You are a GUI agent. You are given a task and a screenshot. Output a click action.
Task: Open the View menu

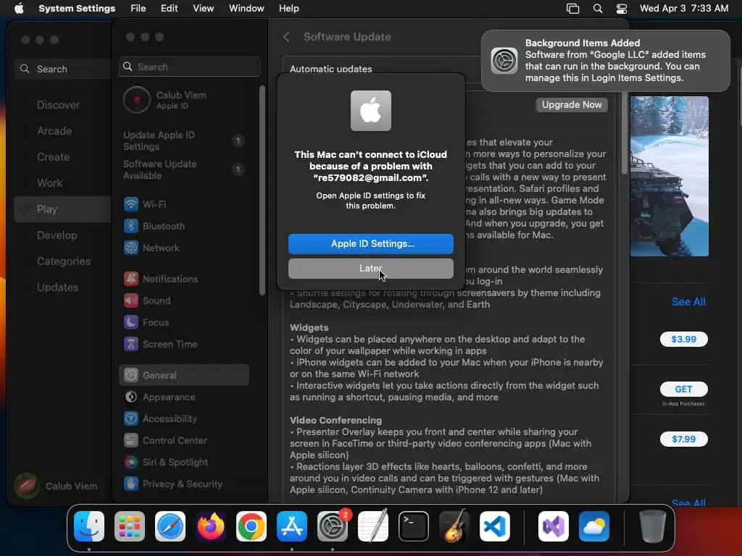tap(203, 9)
